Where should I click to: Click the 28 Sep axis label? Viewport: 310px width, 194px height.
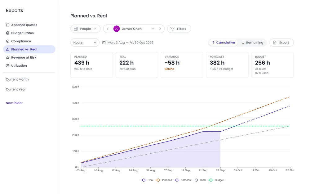[220, 170]
